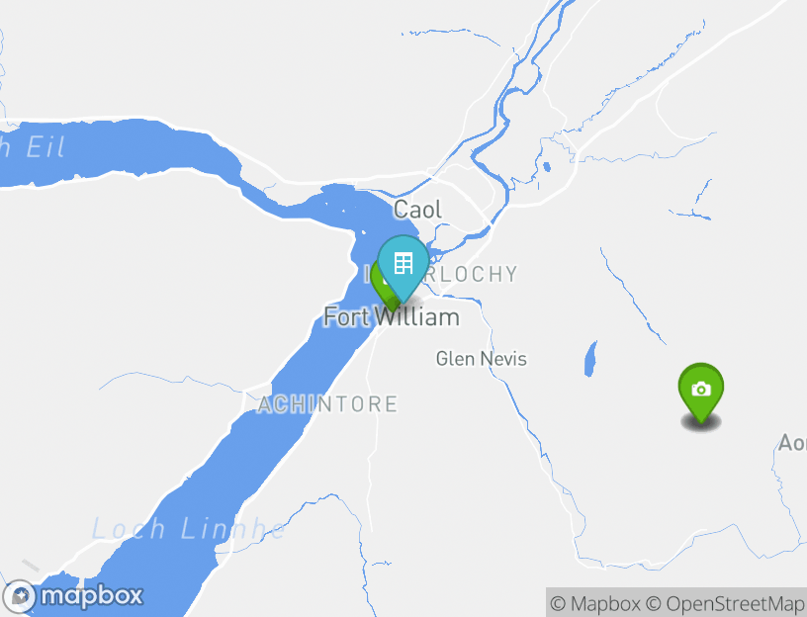Click the Loch Eil water label
Screen dimensions: 807x617
32,147
